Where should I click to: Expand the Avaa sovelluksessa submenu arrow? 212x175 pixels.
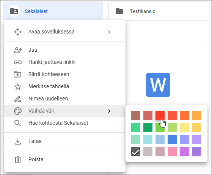point(109,32)
